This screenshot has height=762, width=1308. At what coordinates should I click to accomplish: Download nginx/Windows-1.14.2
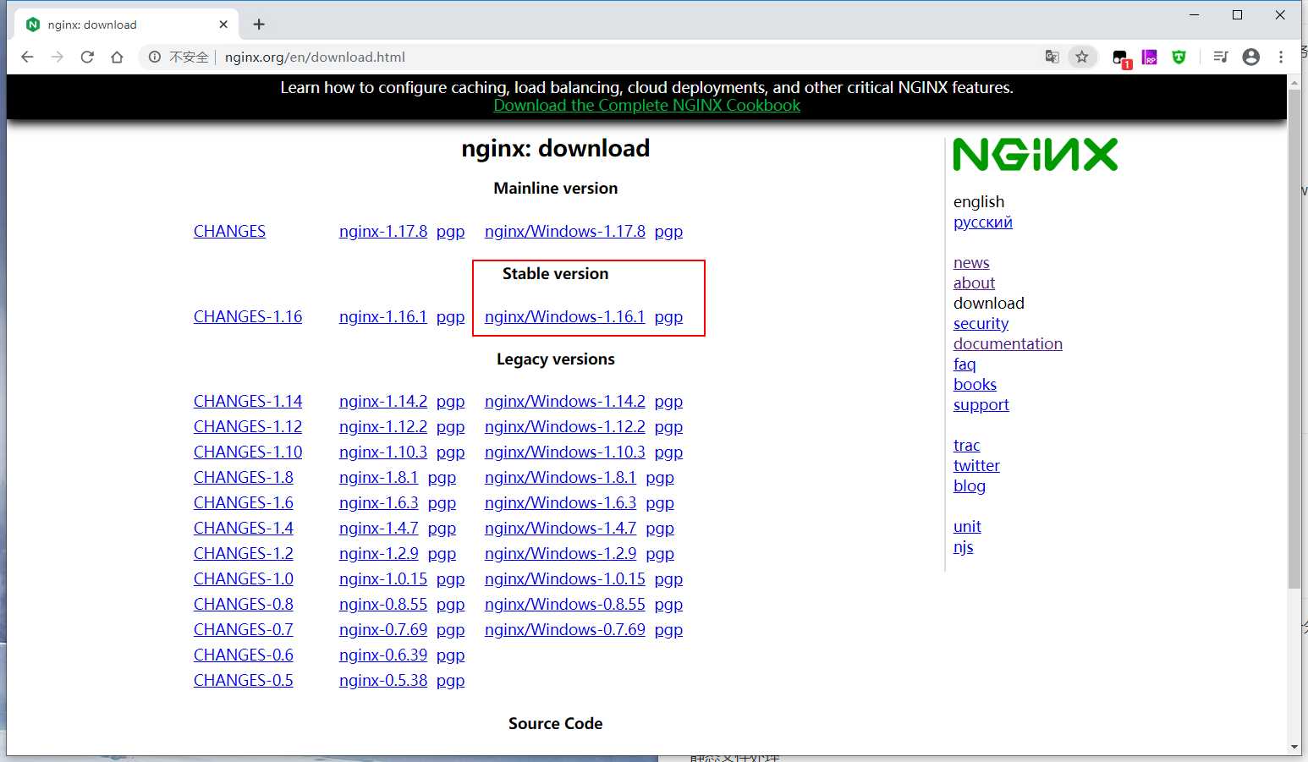[564, 401]
